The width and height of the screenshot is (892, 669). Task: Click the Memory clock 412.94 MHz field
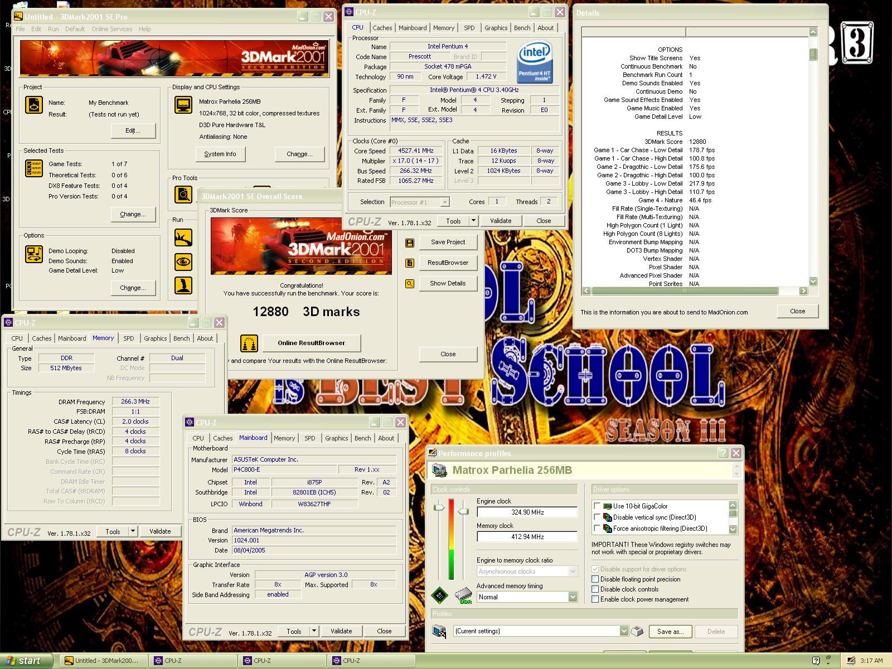click(527, 537)
